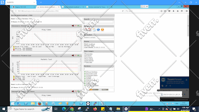
Task: Click Firefox Pocket icon in toolbar
Action: [169, 11]
